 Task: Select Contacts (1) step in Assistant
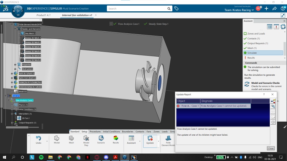pos(254,38)
